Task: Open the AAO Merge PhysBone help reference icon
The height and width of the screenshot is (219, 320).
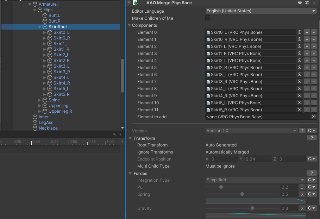Action: 300,2
